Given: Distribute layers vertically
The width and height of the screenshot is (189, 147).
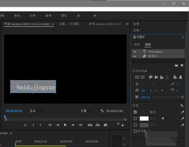Looking at the screenshot, I should [x=167, y=77].
